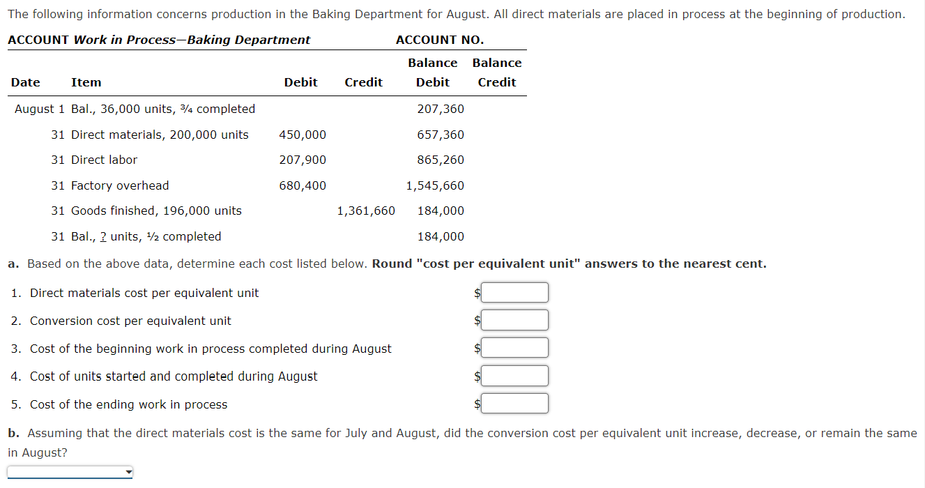Click the input field for direct materials cost per equivalent unit
Screen dimensions: 925x488
pyautogui.click(x=514, y=292)
